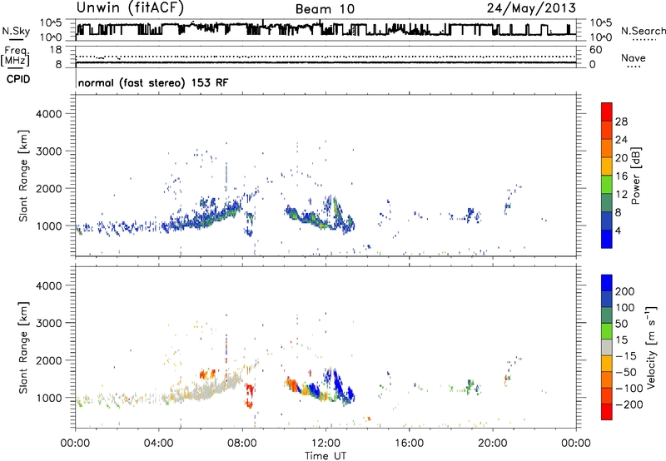
Task: Click the 'Unwin (fitACF)' title text
Action: point(130,7)
